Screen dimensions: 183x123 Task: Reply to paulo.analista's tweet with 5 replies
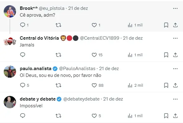23,85
